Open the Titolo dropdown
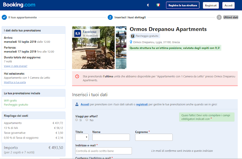The image size is (242, 159). click(82, 137)
